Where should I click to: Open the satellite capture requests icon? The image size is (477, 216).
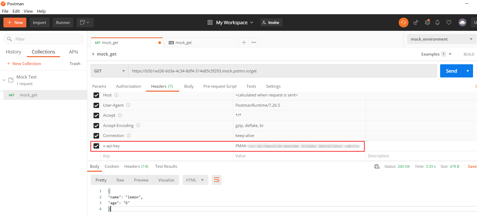click(x=416, y=23)
